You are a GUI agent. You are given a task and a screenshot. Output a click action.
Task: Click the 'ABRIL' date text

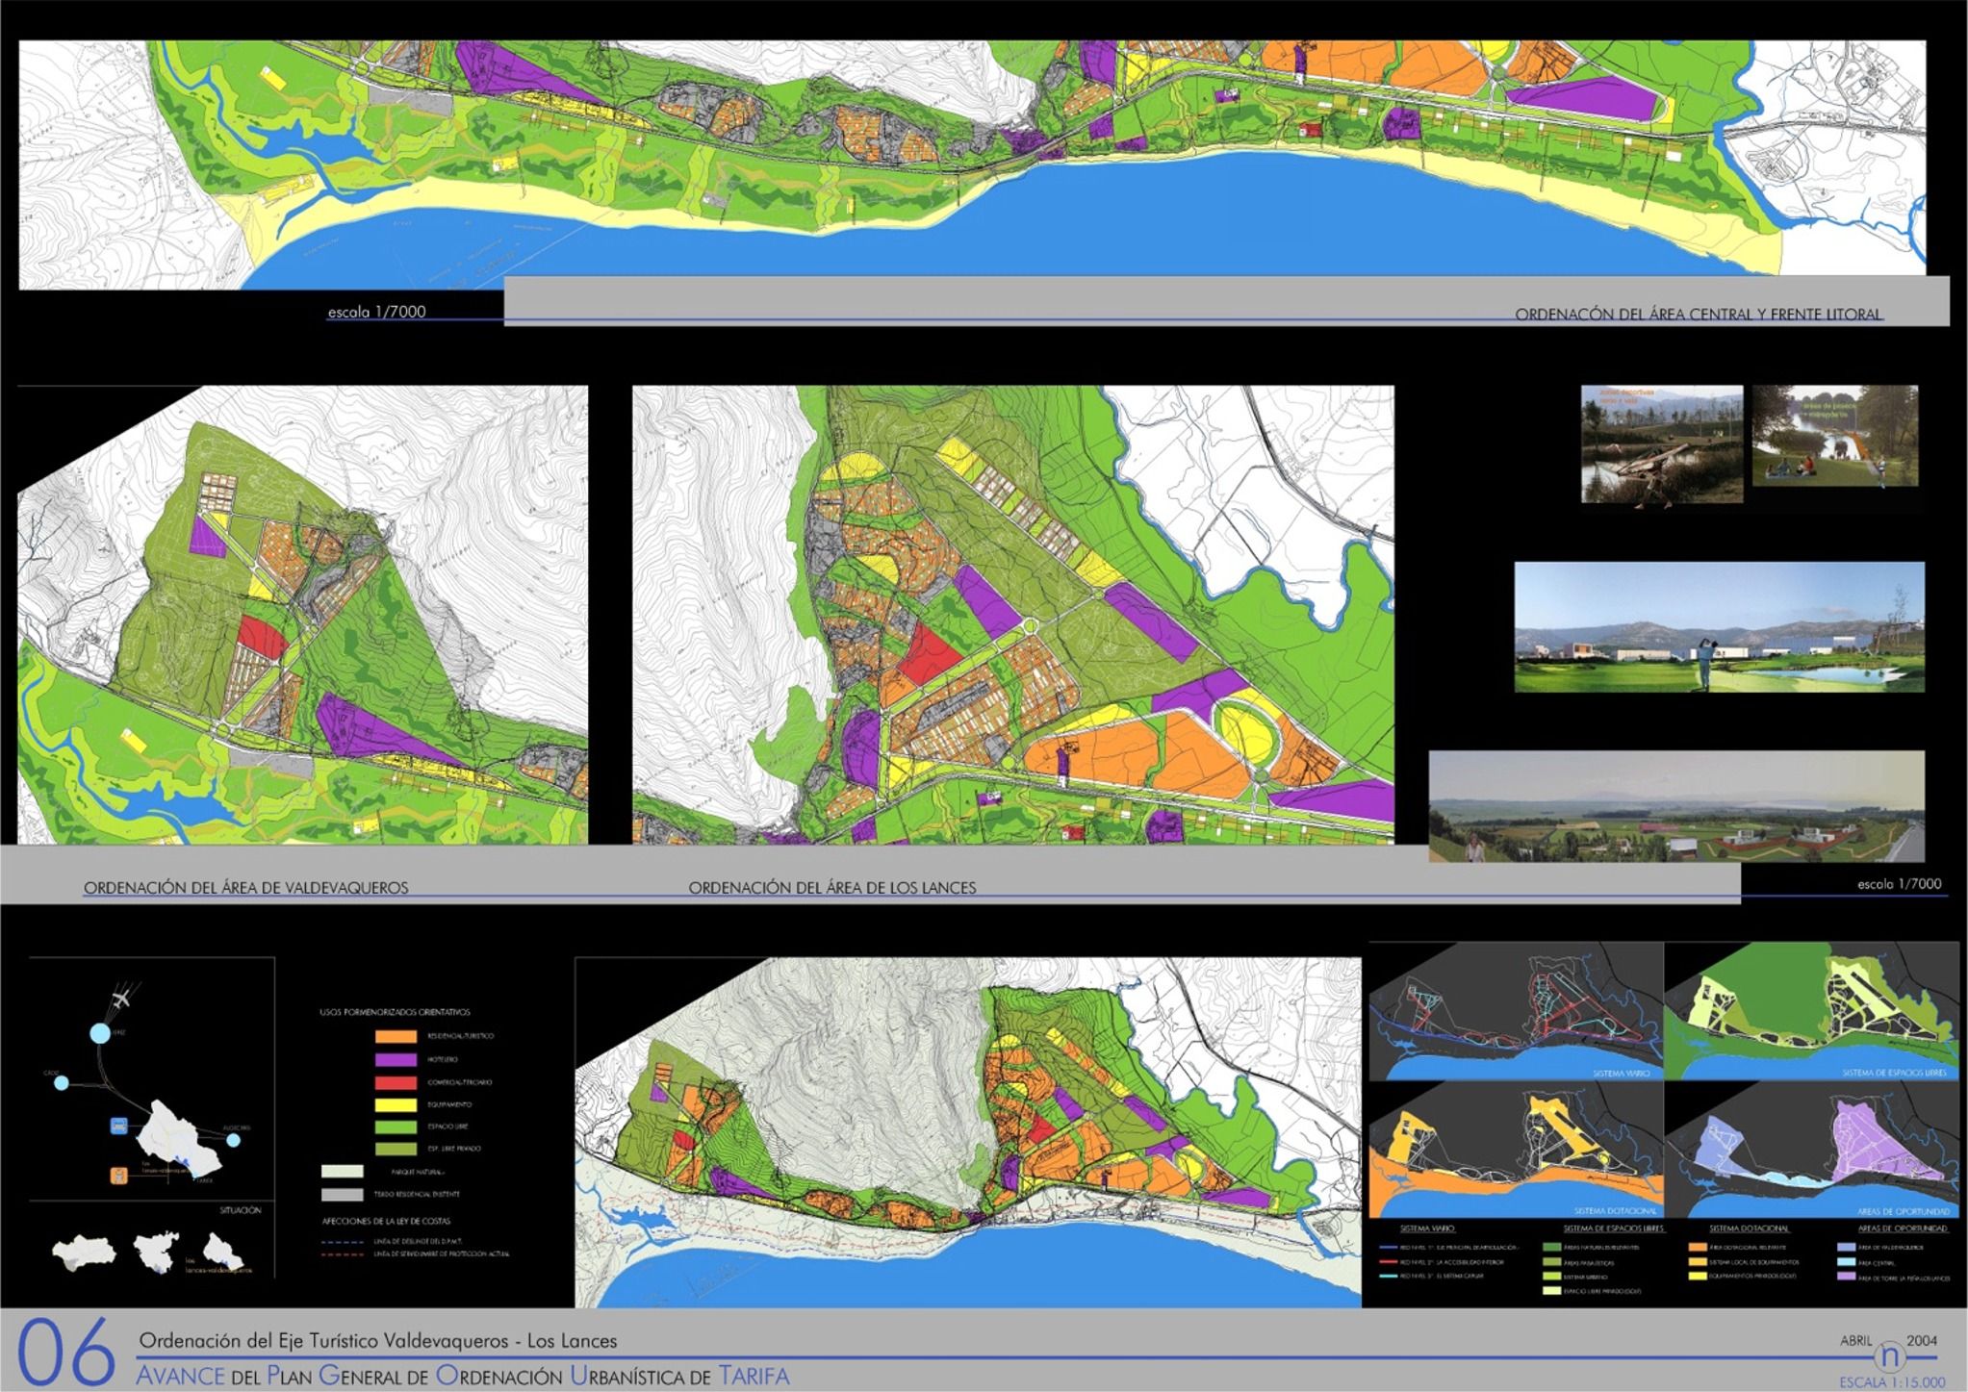[x=1856, y=1340]
